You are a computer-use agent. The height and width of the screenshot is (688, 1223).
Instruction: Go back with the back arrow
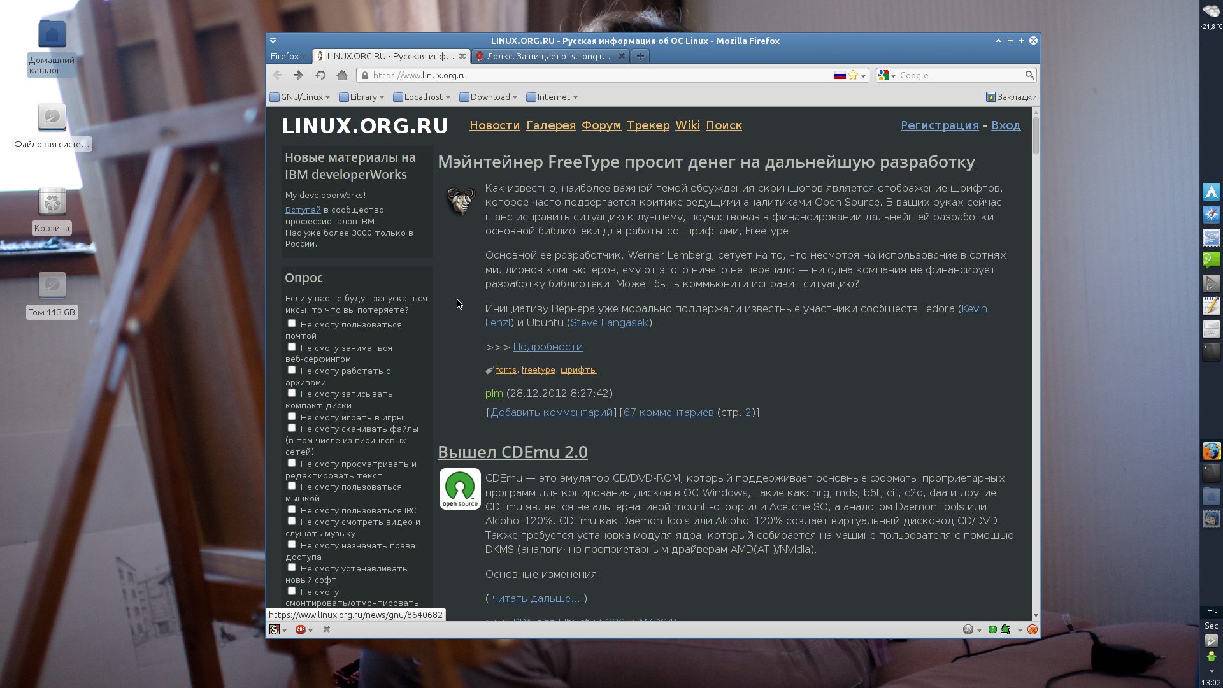[x=278, y=75]
